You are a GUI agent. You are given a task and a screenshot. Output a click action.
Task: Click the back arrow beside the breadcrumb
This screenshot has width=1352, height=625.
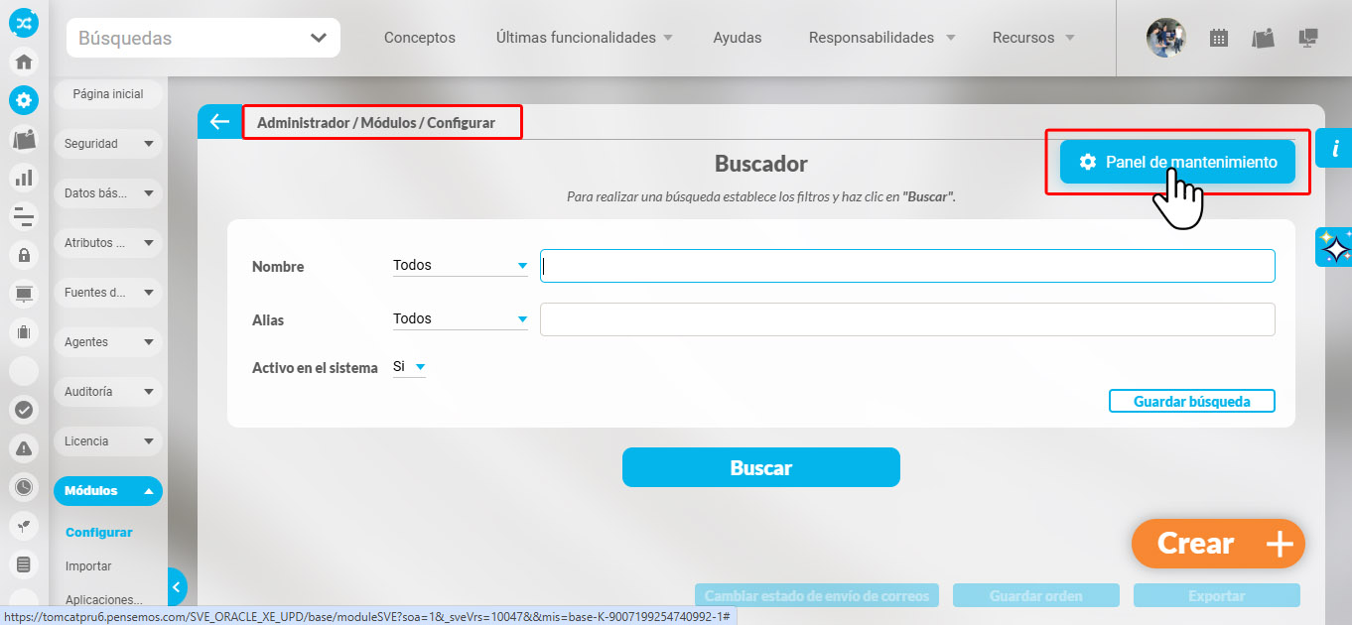(219, 122)
